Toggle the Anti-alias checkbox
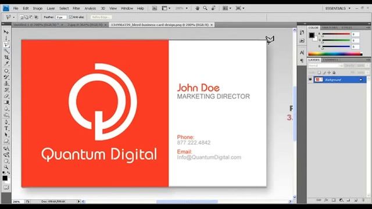The width and height of the screenshot is (372, 209). (70, 17)
